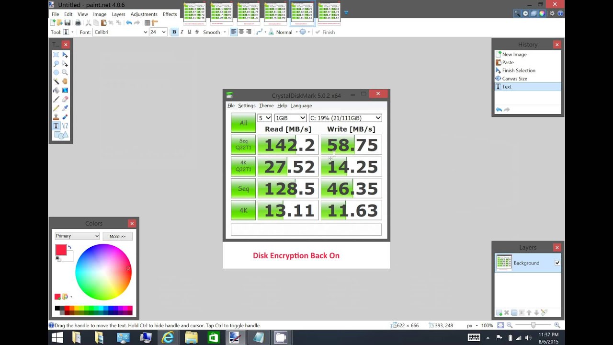Screen dimensions: 613x345
Task: Select the Color Picker eyedropper tool
Action: pyautogui.click(x=65, y=108)
